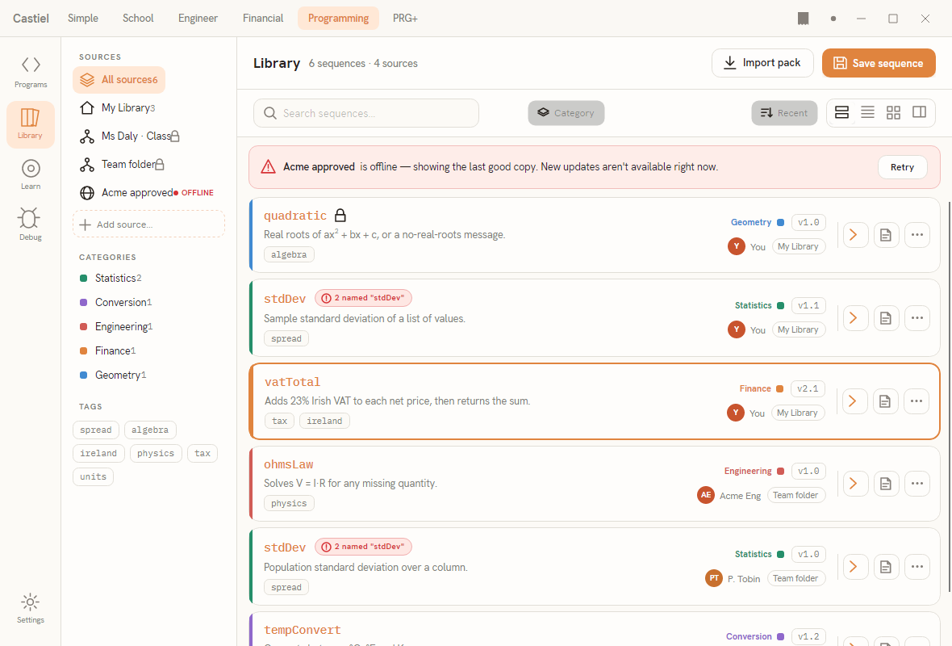Open document view for vatTotal
This screenshot has height=646, width=952.
(885, 401)
